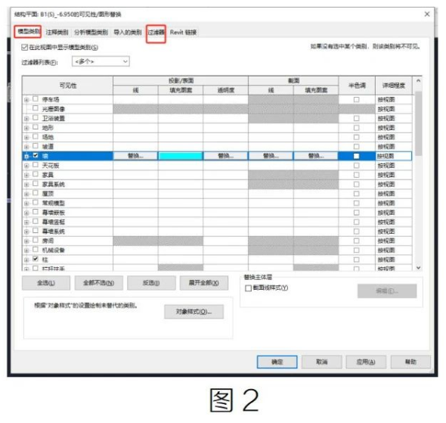The height and width of the screenshot is (423, 446).
Task: Expand the 家具 tree node
Action: [26, 175]
